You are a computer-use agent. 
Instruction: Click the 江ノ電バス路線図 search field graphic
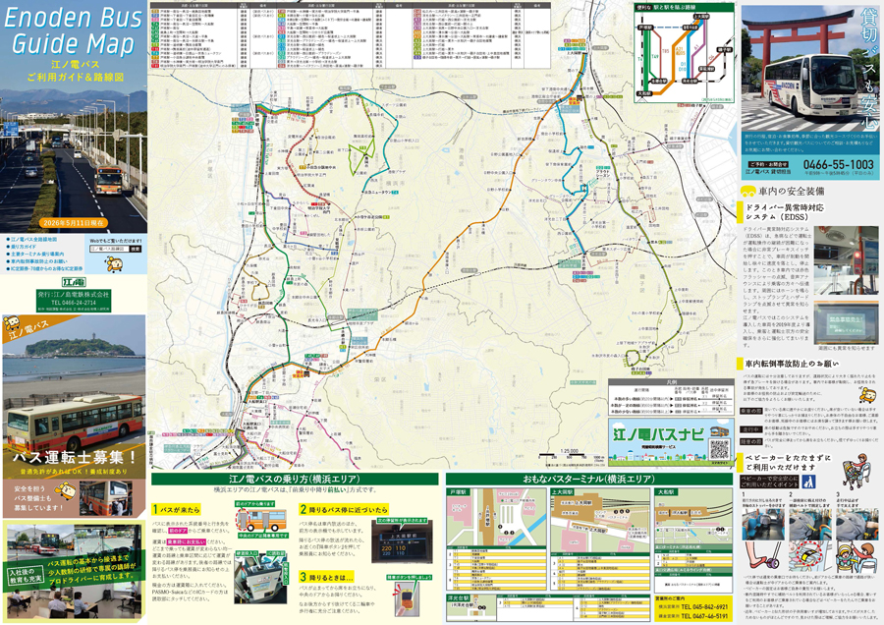(x=109, y=249)
